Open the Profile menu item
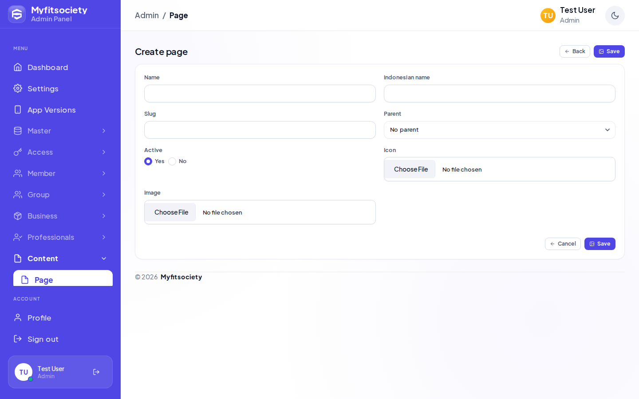 coord(60,318)
